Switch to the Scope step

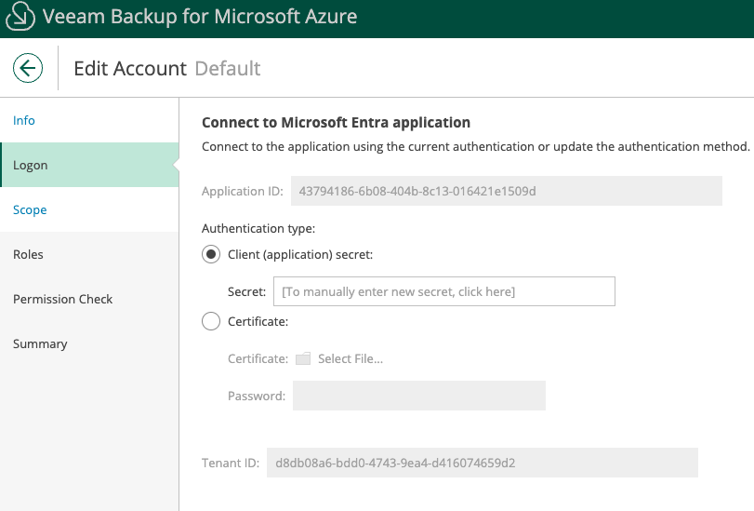point(30,209)
